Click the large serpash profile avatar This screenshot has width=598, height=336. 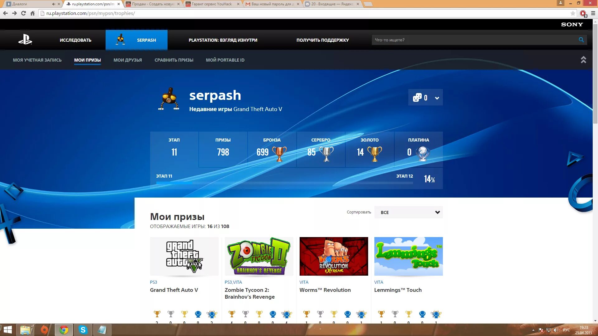[x=168, y=99]
